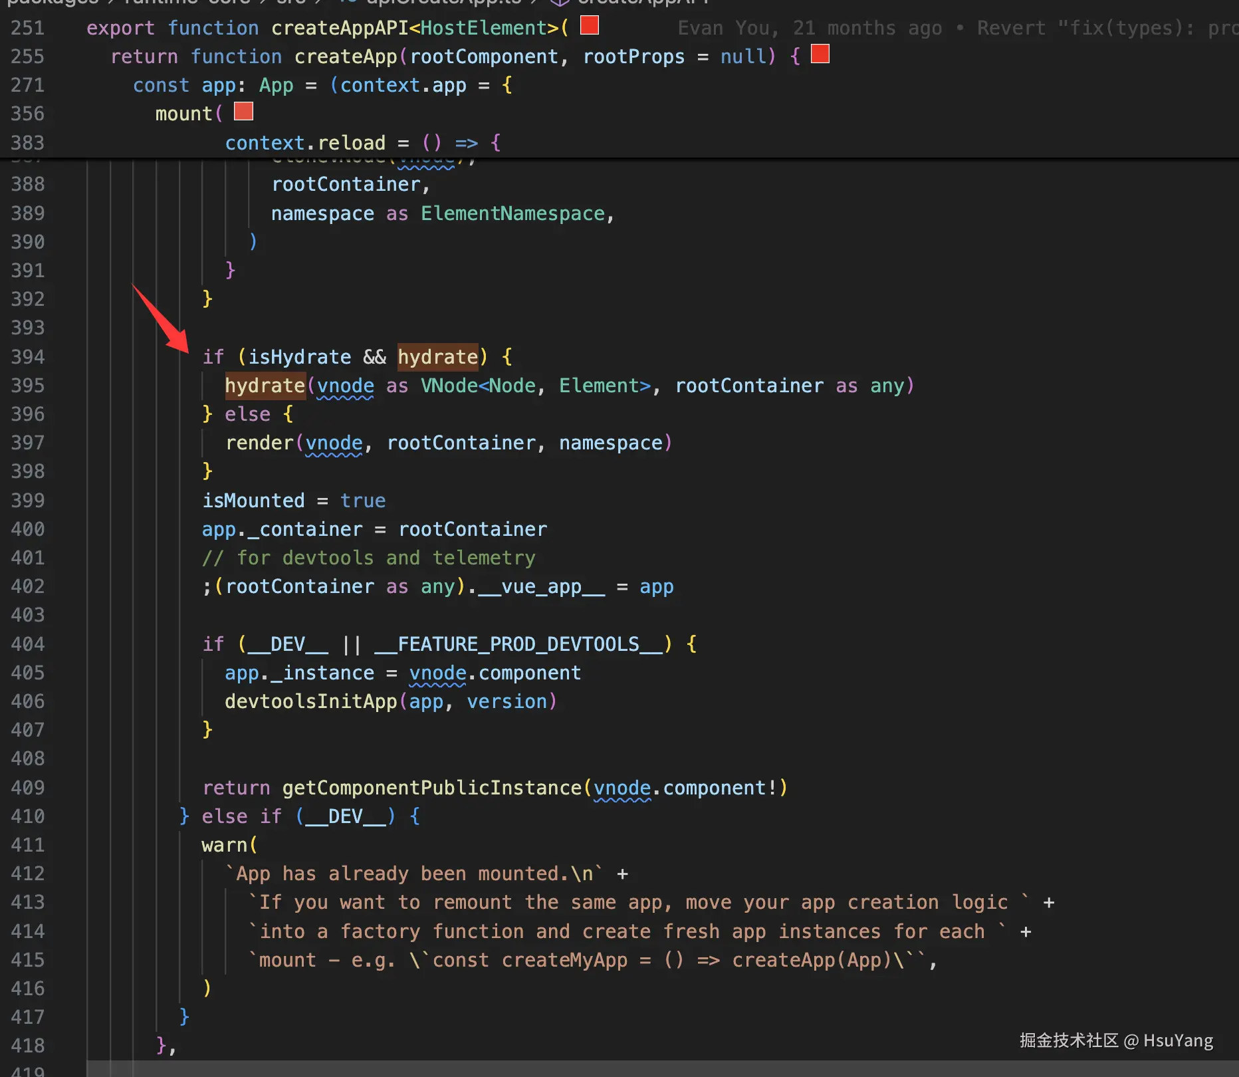Click the 'return' keyword on line 409
1239x1077 pixels.
[x=236, y=788]
